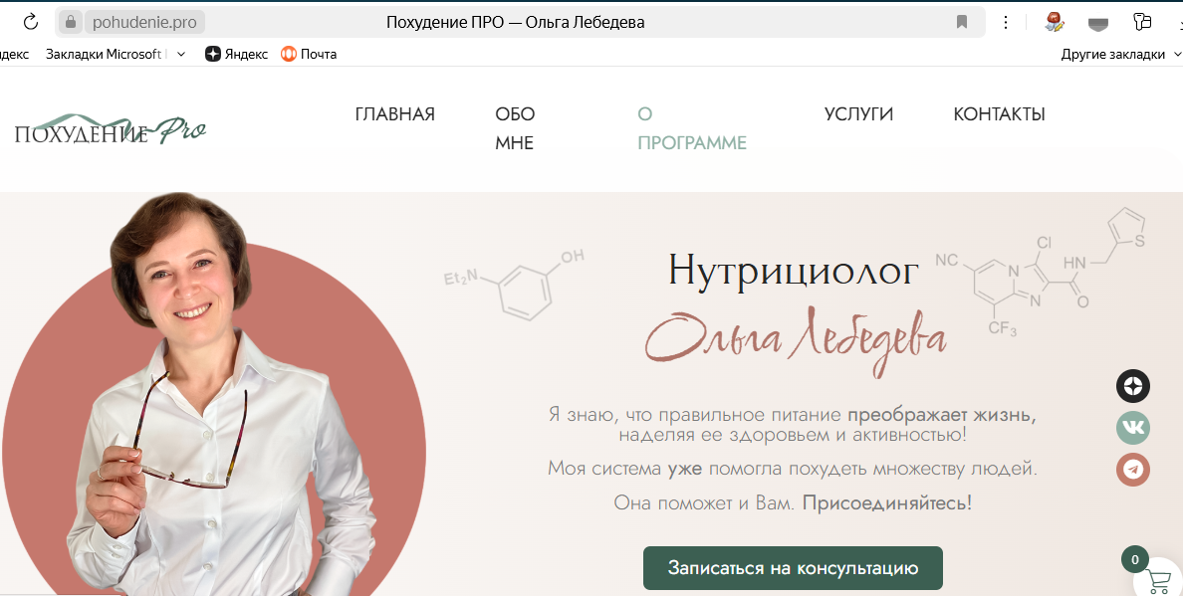
Task: Click the cart counter badge showing 0
Action: (x=1136, y=560)
